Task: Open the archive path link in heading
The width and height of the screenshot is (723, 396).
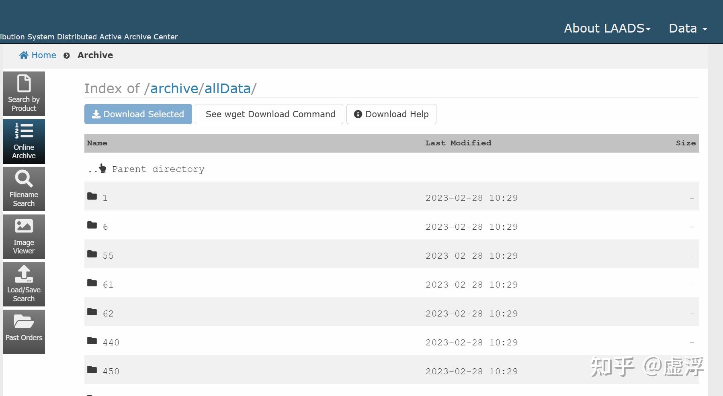Action: (174, 89)
